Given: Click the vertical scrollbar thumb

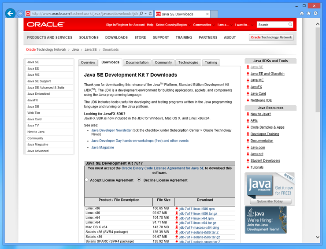Looking at the screenshot, I should 318,70.
